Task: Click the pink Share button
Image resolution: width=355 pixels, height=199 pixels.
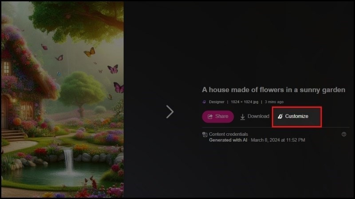Action: coord(218,116)
